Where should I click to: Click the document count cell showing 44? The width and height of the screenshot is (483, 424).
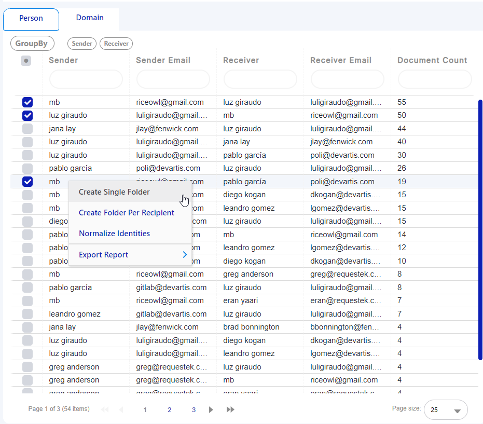402,129
